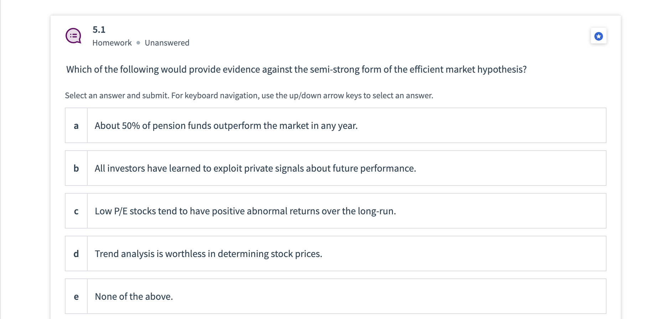This screenshot has height=319, width=645.
Task: Select answer letter a
Action: pyautogui.click(x=76, y=126)
